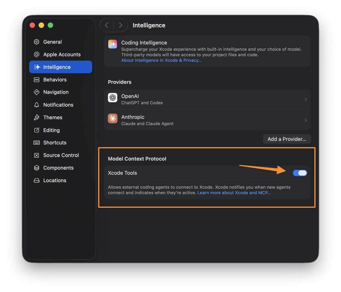Click the 'ChatGPT and Codex' subtitle text
The height and width of the screenshot is (292, 341).
point(142,103)
